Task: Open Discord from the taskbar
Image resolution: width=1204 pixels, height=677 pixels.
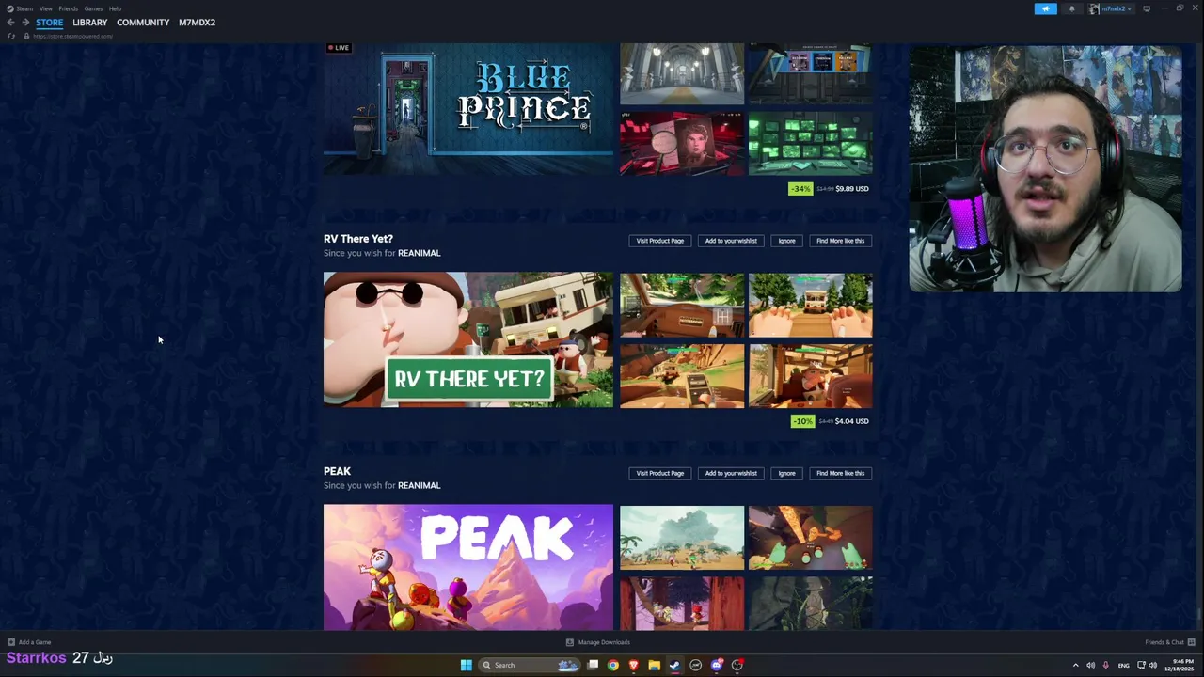Action: coord(717,665)
